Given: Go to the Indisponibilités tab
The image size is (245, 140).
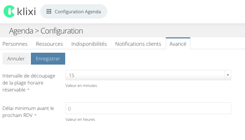Looking at the screenshot, I should pos(89,44).
